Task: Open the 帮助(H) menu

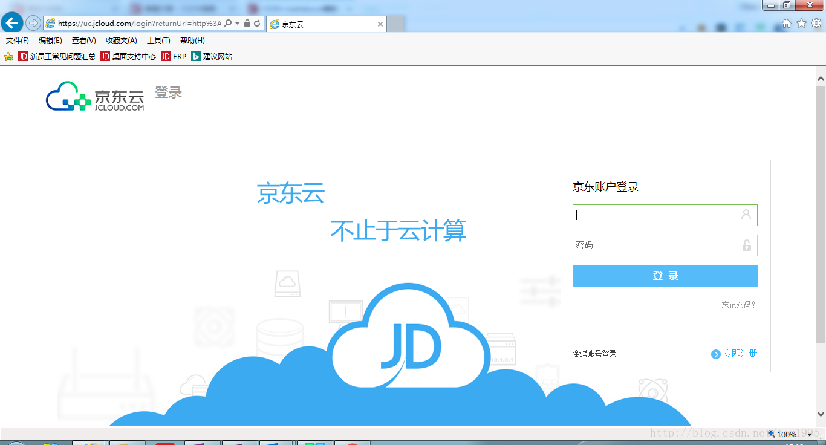Action: point(192,41)
